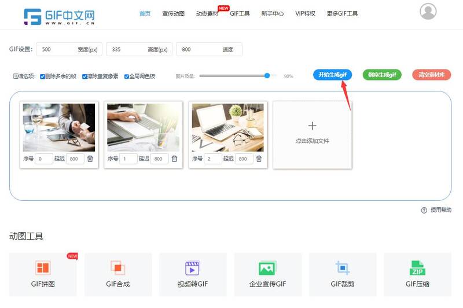Delete frame with 序号 1

[x=175, y=159]
